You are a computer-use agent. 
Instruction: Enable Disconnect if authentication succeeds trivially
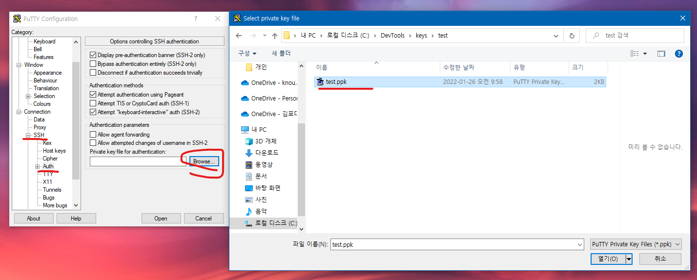(93, 73)
